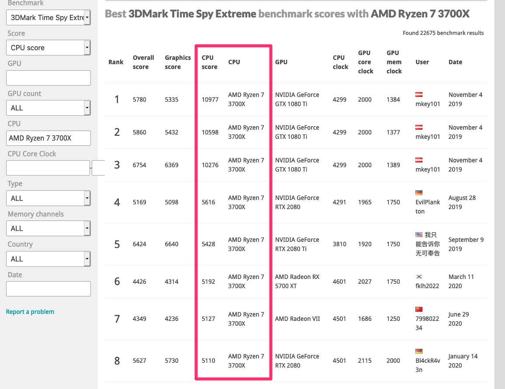Image resolution: width=505 pixels, height=389 pixels.
Task: Click the GPU column header
Action: click(x=281, y=62)
